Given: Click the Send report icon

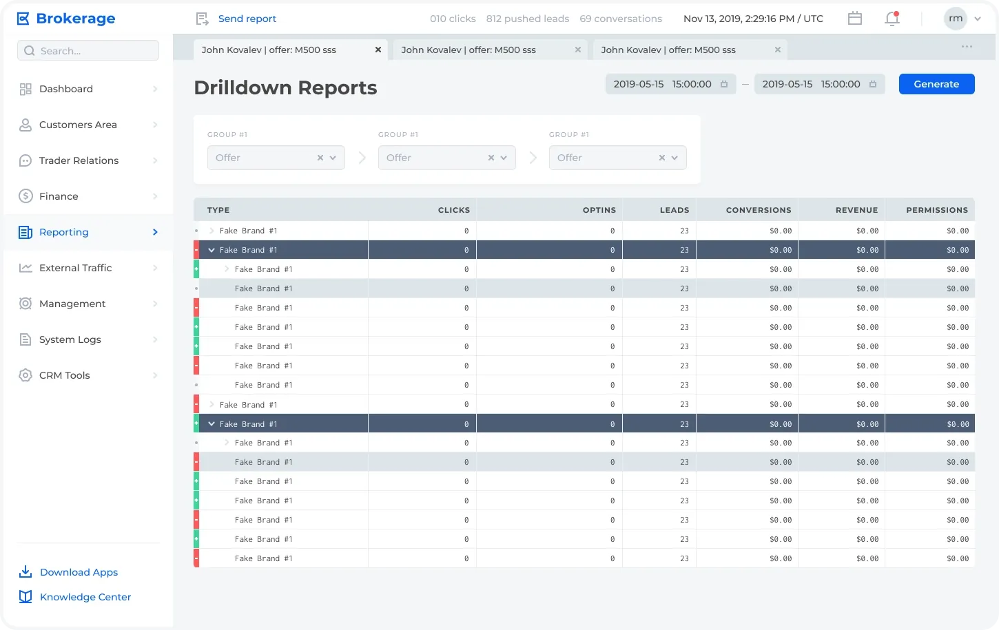Looking at the screenshot, I should pos(202,19).
